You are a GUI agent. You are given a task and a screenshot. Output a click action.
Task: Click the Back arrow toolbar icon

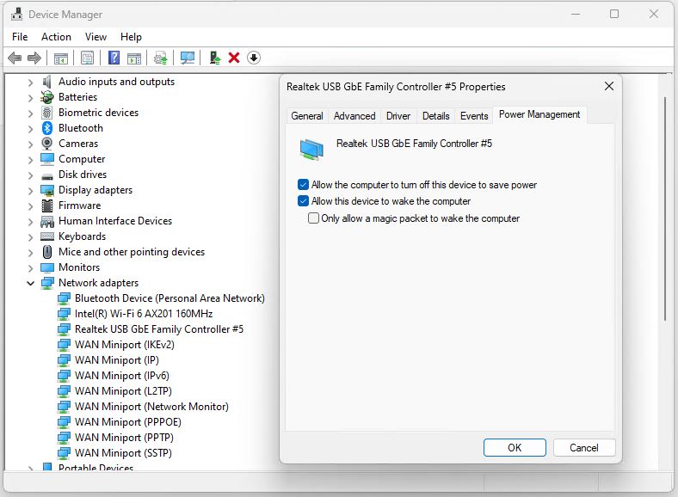(15, 58)
